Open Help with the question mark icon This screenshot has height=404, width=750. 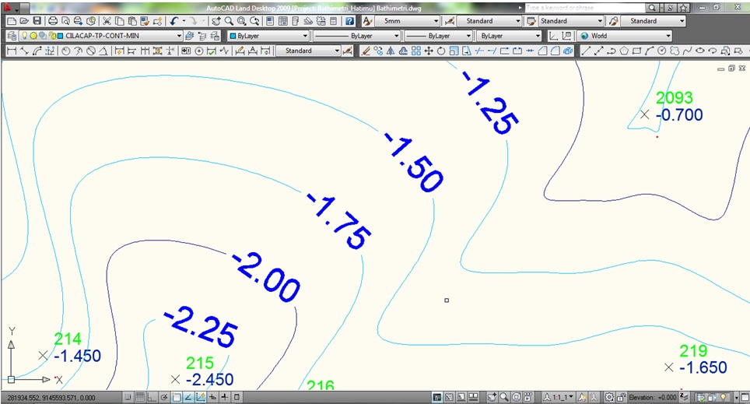349,21
